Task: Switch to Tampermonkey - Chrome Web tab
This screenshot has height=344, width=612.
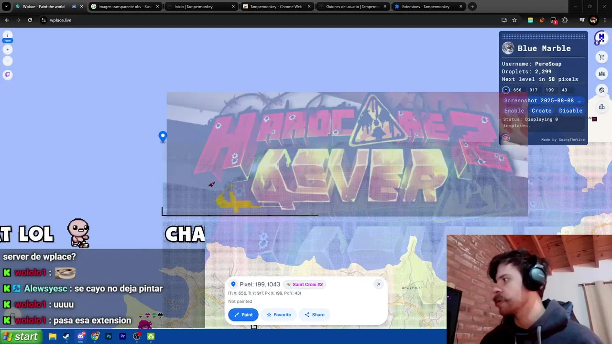Action: click(276, 7)
